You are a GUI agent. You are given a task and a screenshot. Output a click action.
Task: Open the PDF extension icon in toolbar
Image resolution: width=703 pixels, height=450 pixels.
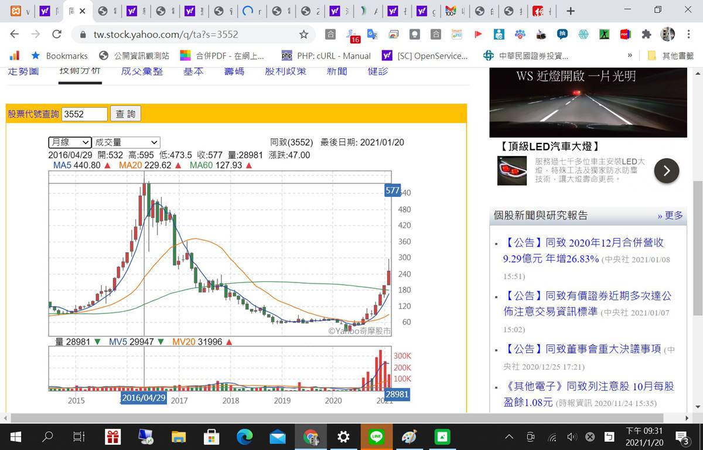[625, 35]
